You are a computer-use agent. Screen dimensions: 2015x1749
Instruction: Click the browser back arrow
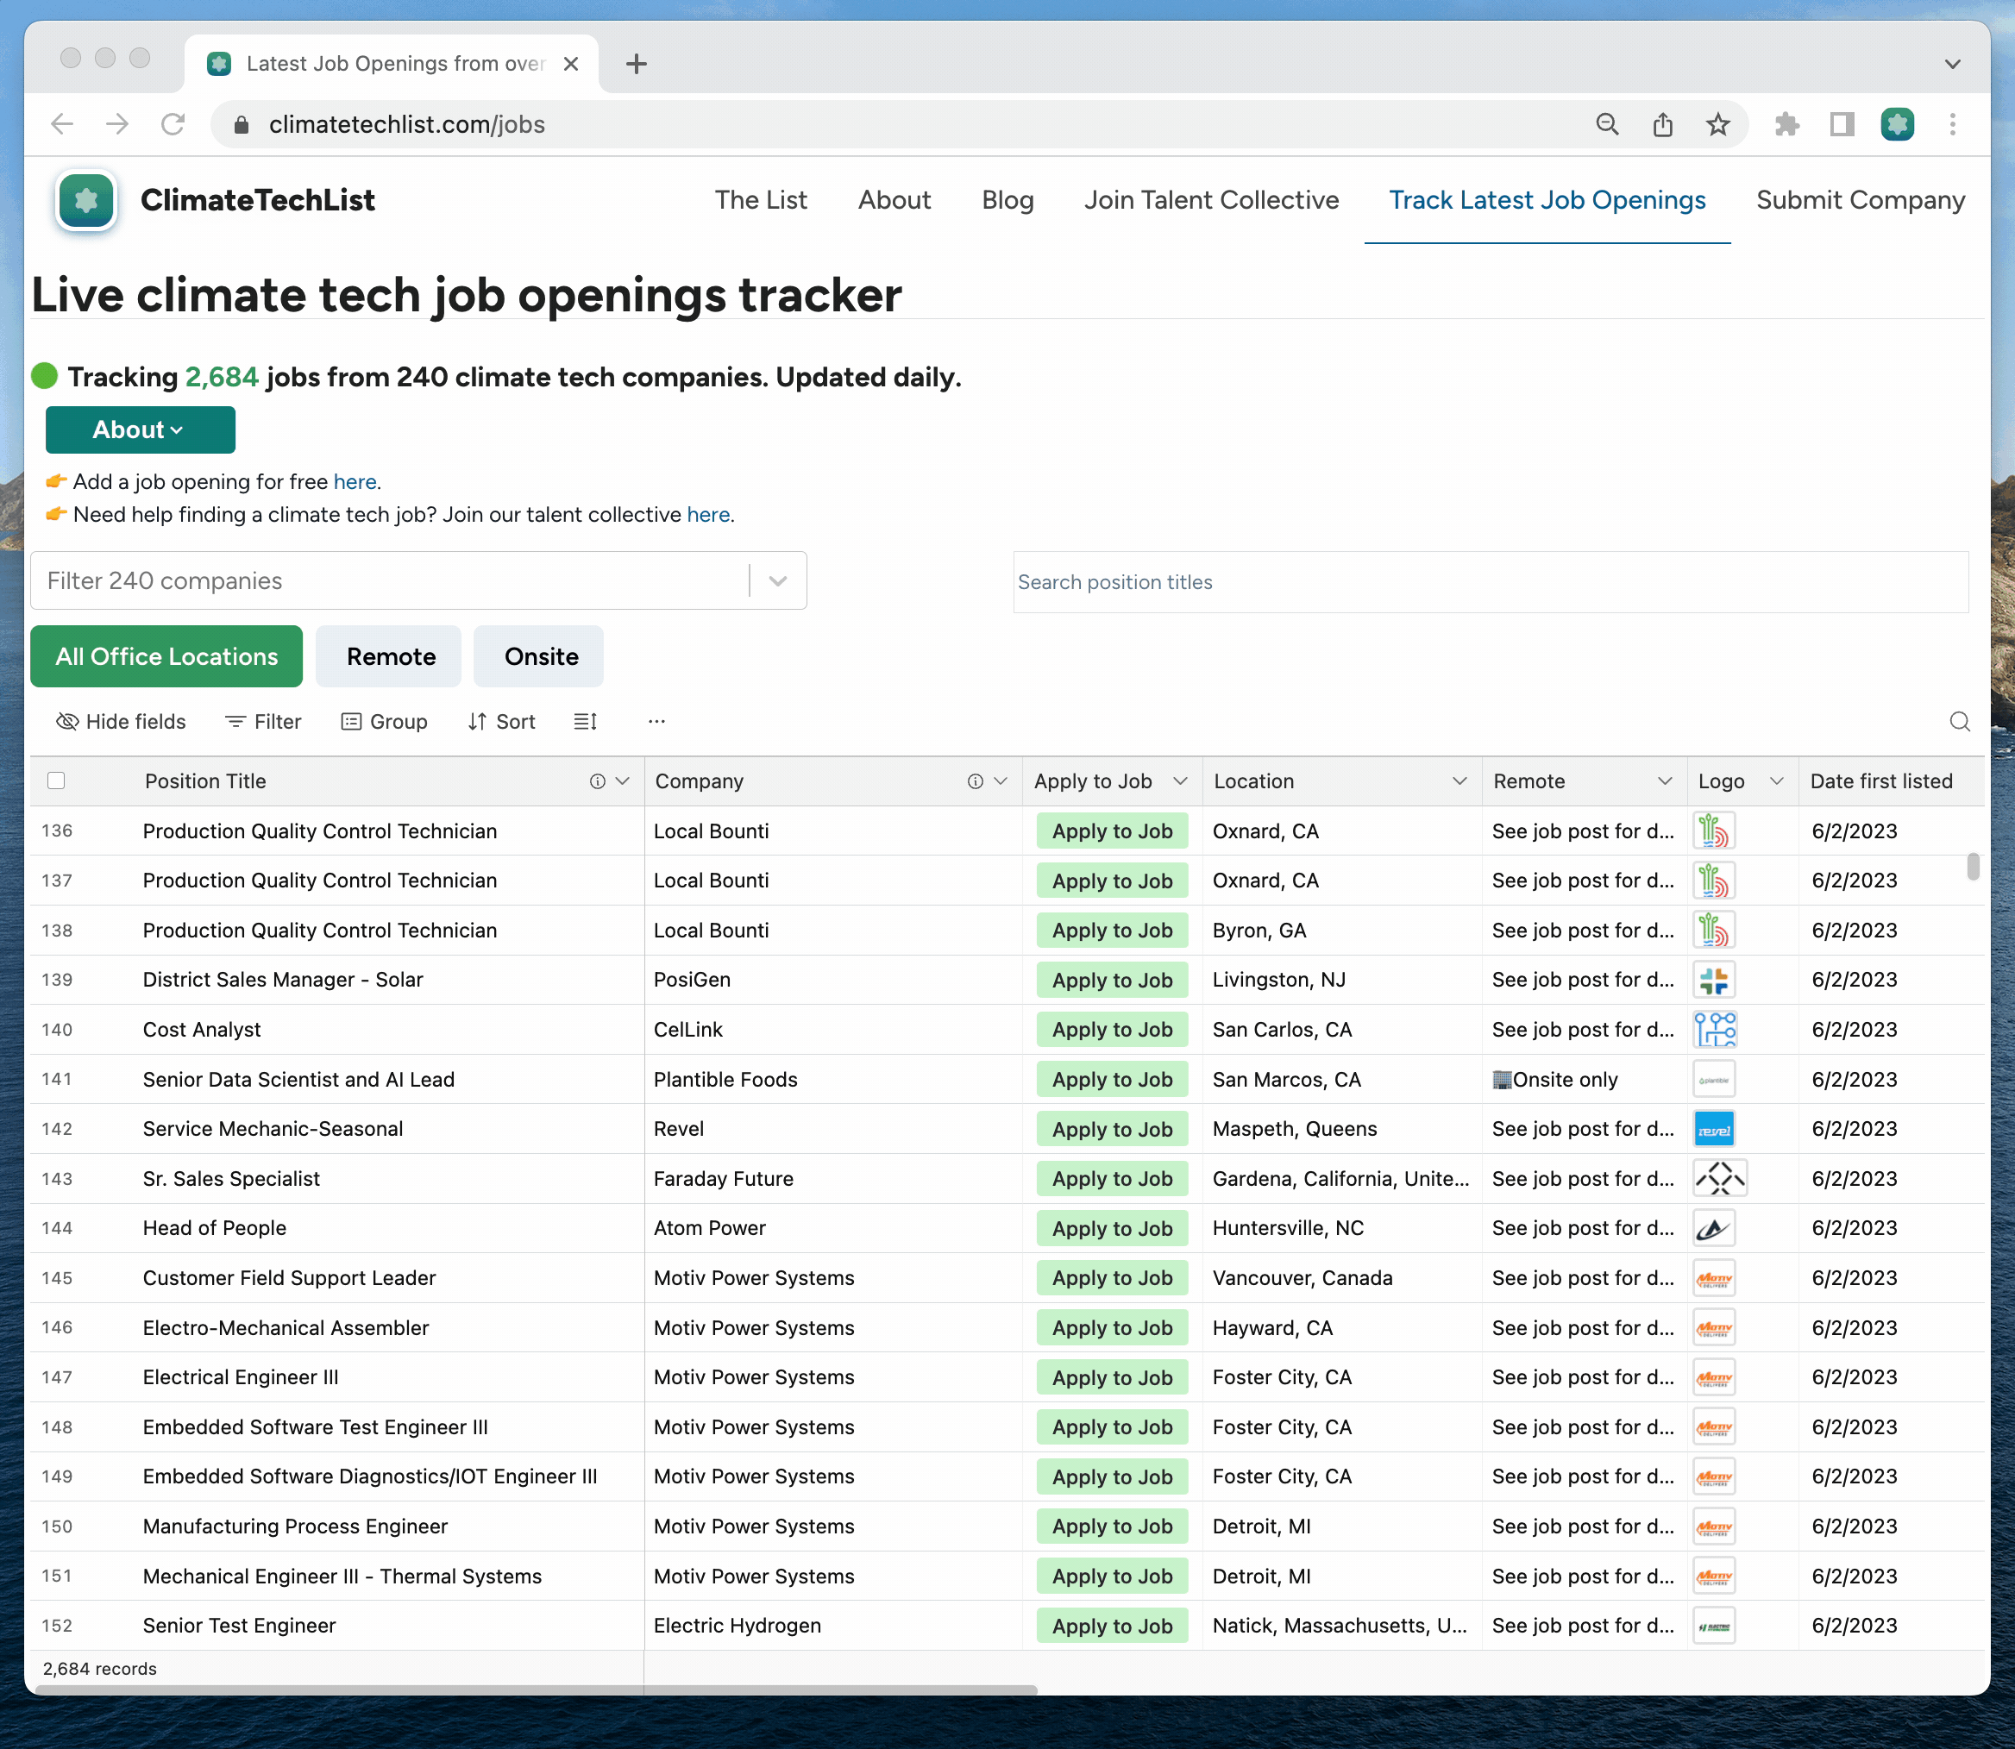tap(62, 124)
